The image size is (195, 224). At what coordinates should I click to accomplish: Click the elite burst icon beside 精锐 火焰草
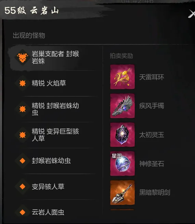click(x=23, y=83)
